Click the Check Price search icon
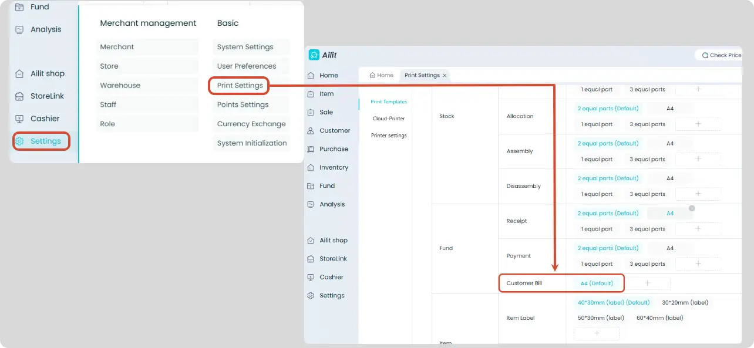This screenshot has height=348, width=754. (705, 55)
